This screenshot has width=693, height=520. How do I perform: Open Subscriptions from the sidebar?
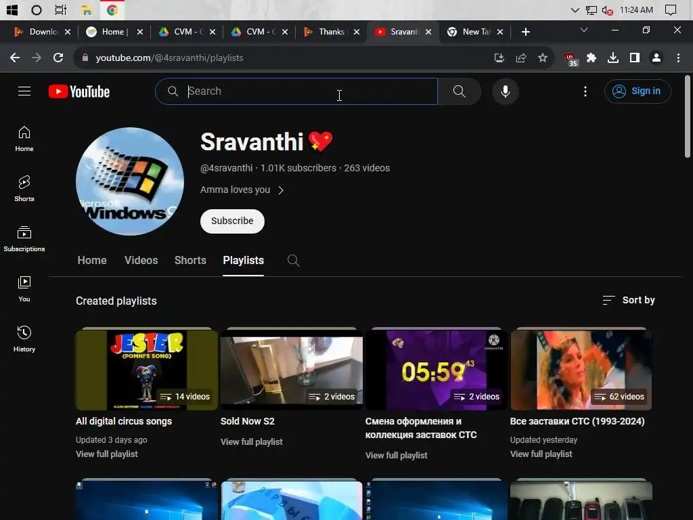(x=24, y=239)
